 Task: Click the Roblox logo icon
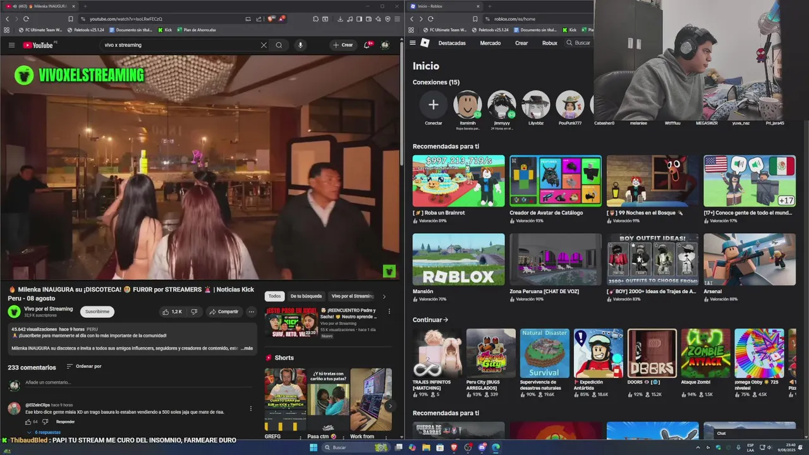(x=425, y=43)
